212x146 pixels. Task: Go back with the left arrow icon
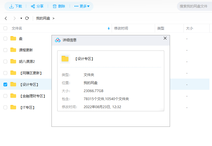6,18
